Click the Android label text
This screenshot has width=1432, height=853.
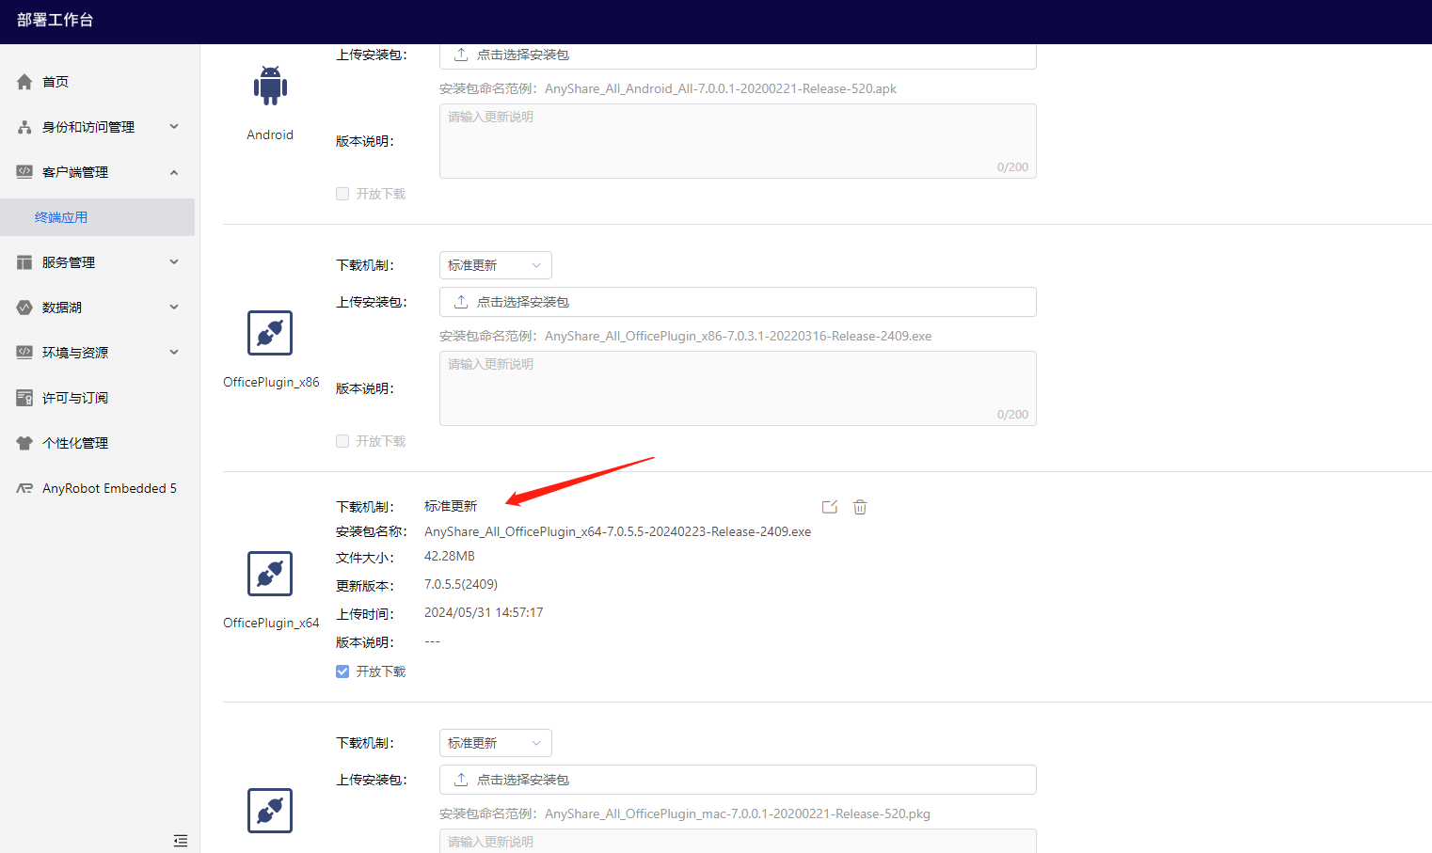coord(270,134)
